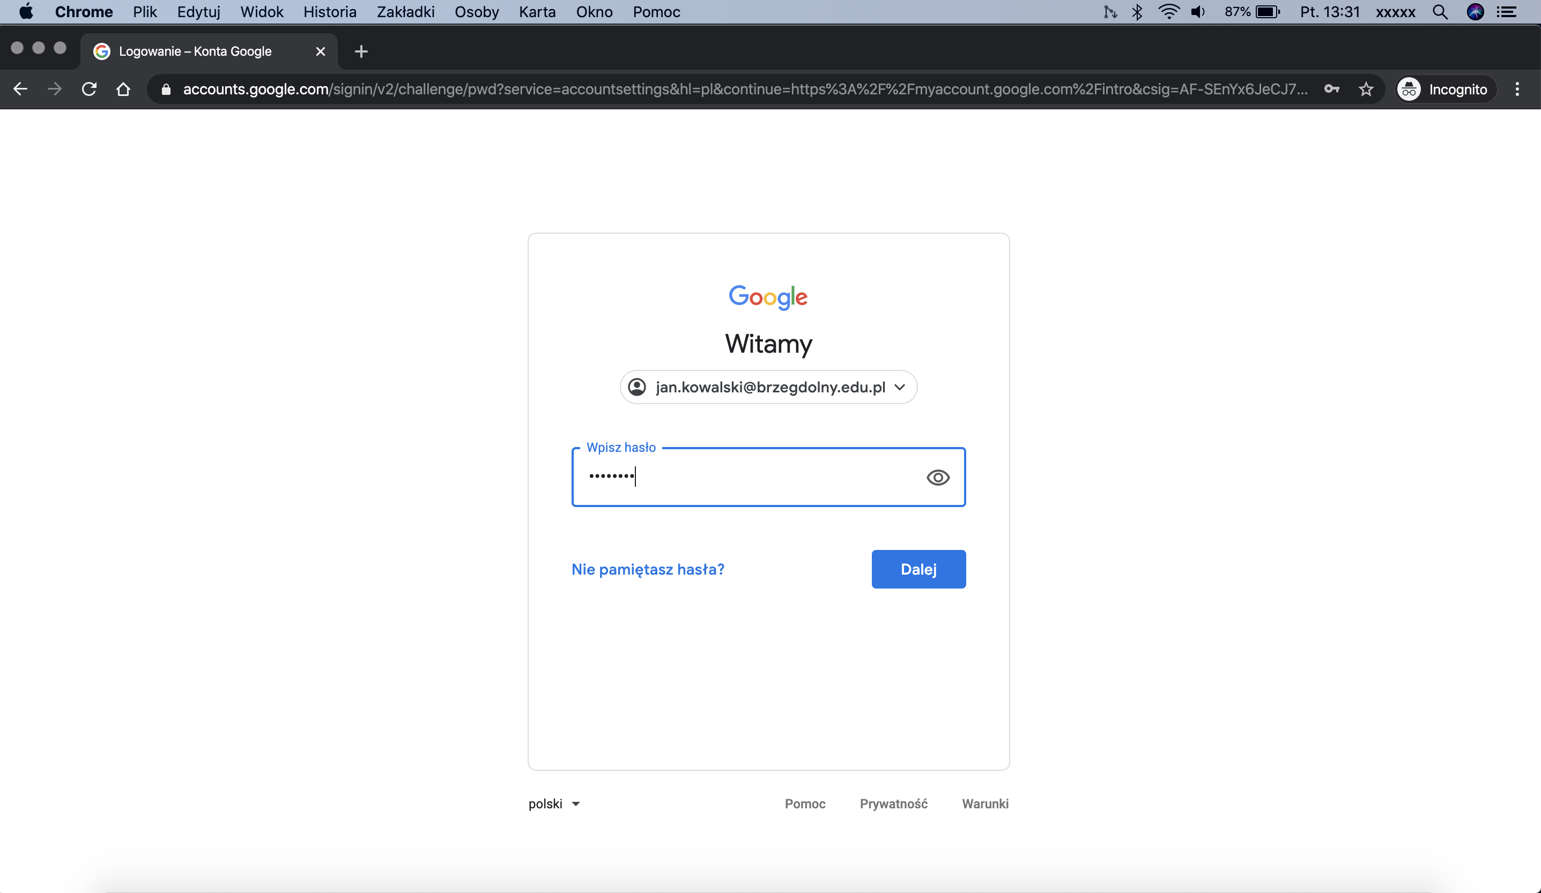The width and height of the screenshot is (1541, 893).
Task: Click the Google favicon on the tab
Action: coord(101,51)
